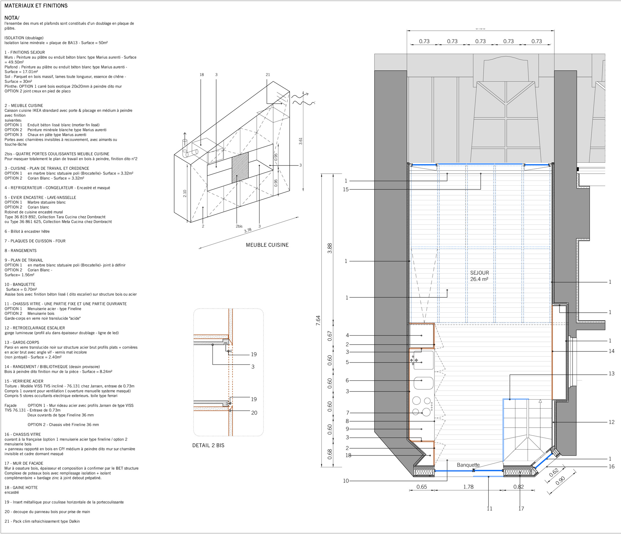
Task: Open the MATERIAUX ET FINITIONS heading
Action: tap(36, 5)
